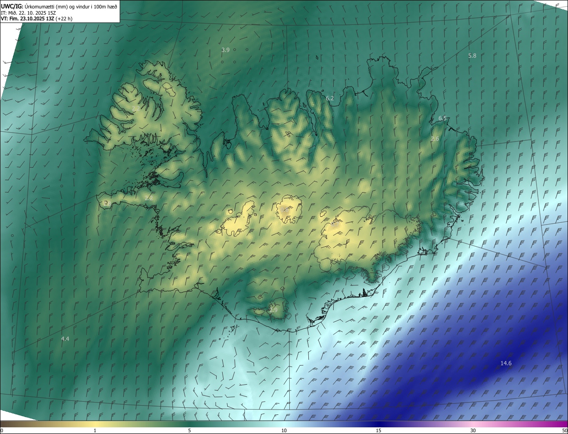Click the 5 tick on the color scale

189,430
